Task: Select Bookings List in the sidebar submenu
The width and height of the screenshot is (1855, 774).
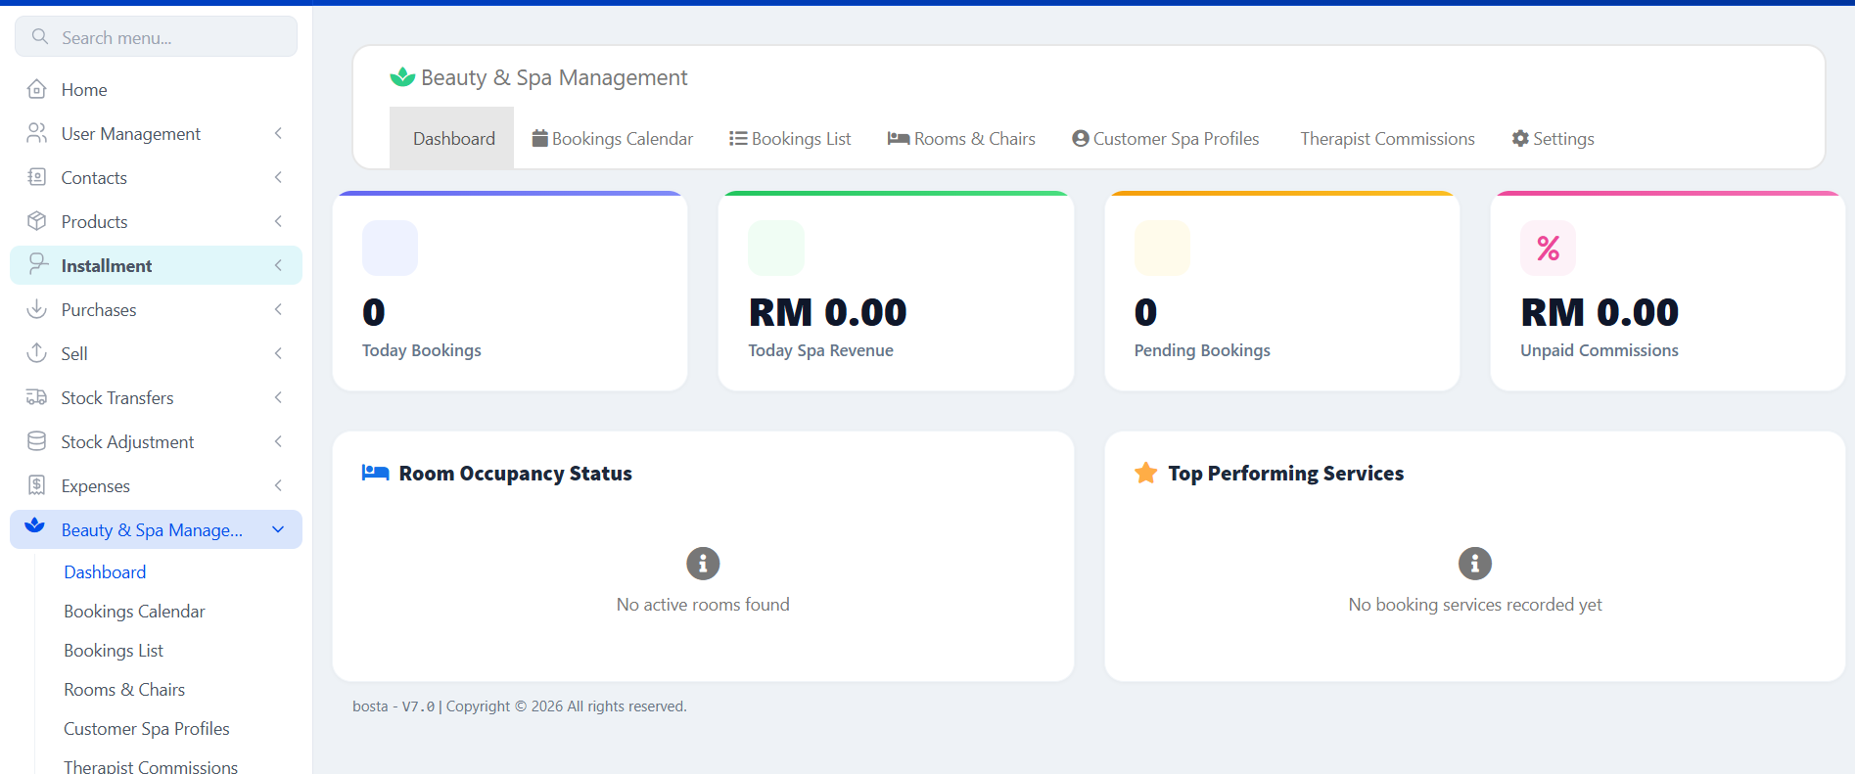Action: pyautogui.click(x=114, y=650)
